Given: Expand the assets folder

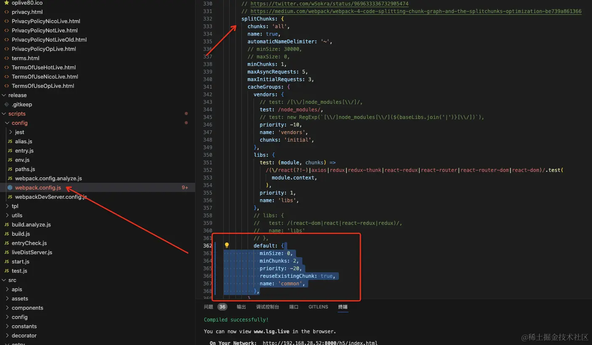Looking at the screenshot, I should click(7, 298).
